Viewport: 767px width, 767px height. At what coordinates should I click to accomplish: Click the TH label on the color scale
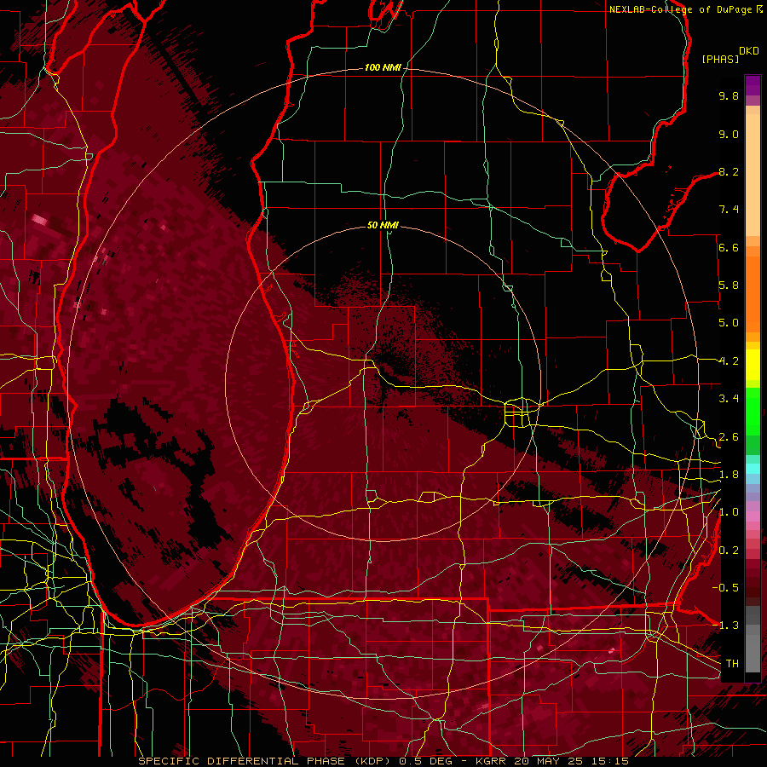point(732,663)
